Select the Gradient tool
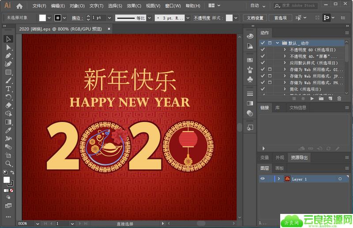The image size is (353, 228). click(8, 122)
